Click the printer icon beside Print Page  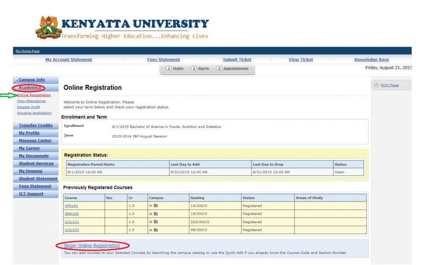click(x=376, y=85)
